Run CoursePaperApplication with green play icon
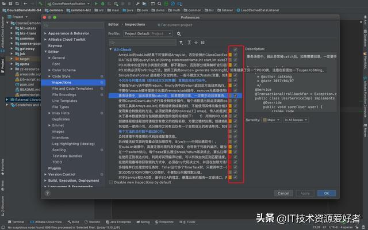 tap(96, 3)
